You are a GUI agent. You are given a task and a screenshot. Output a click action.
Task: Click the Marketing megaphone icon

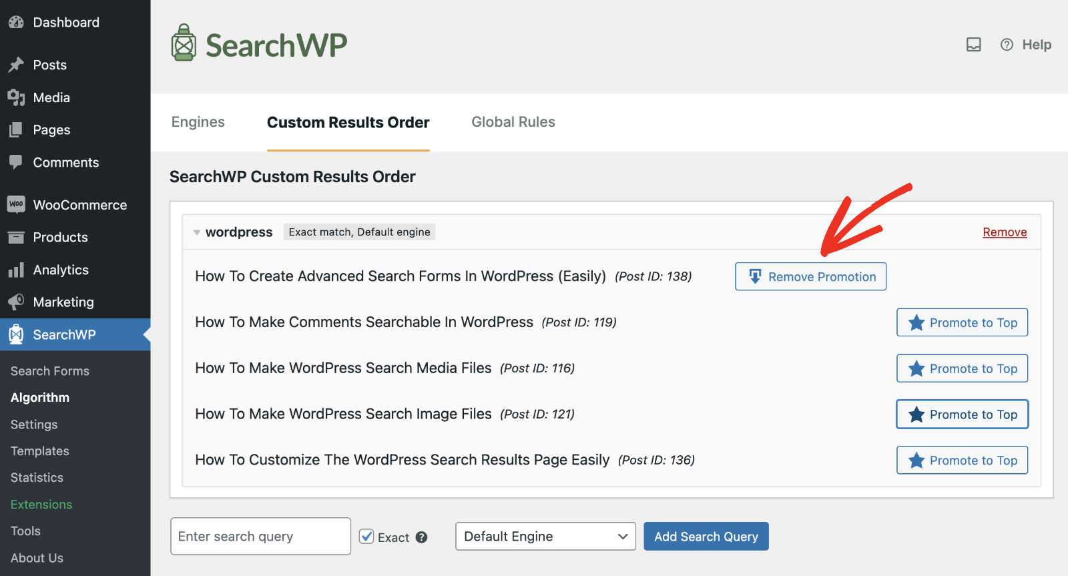[16, 302]
